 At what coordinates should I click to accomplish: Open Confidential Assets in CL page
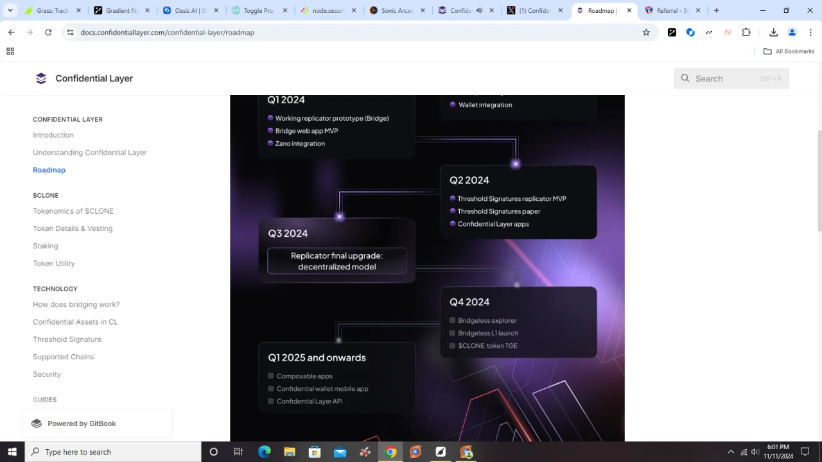click(75, 321)
